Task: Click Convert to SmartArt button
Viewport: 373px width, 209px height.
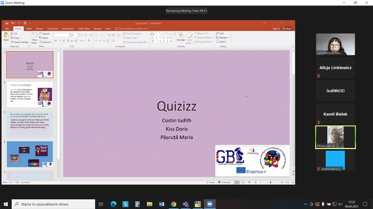Action: point(136,42)
